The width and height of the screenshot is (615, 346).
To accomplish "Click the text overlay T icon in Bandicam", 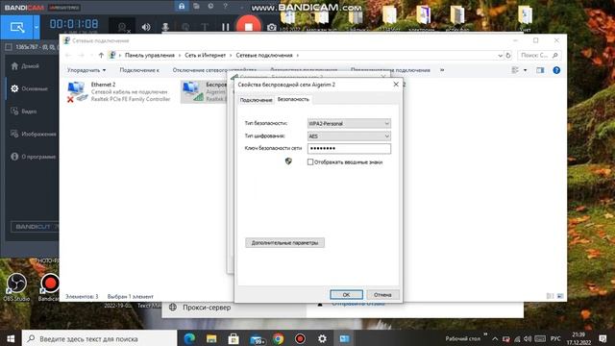I will (205, 27).
